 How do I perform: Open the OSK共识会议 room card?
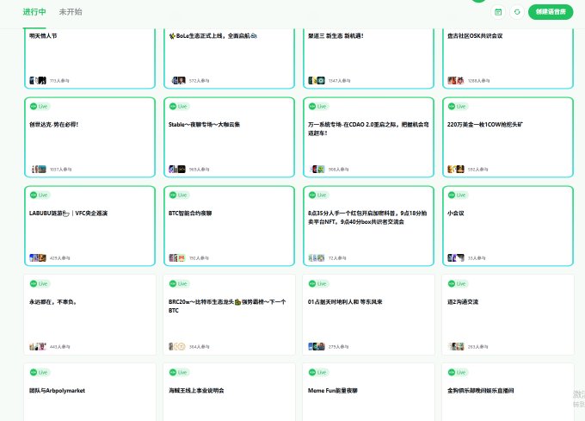click(508, 59)
